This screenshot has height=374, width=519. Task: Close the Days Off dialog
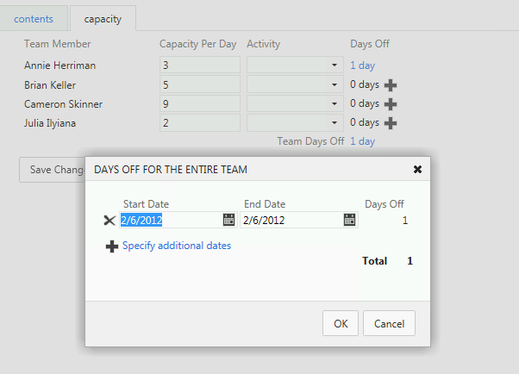[x=417, y=170]
